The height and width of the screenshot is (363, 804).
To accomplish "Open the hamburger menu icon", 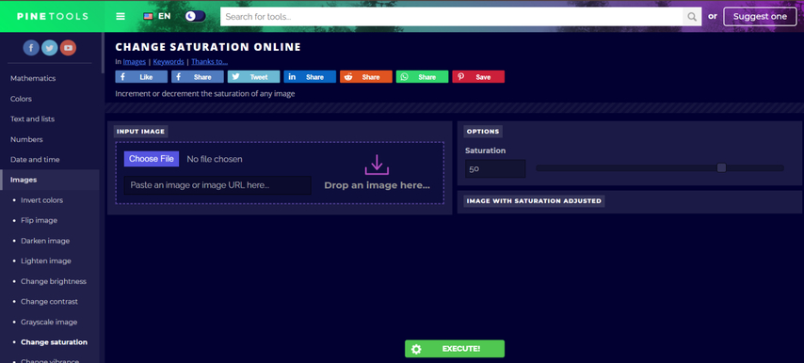I will pos(121,16).
